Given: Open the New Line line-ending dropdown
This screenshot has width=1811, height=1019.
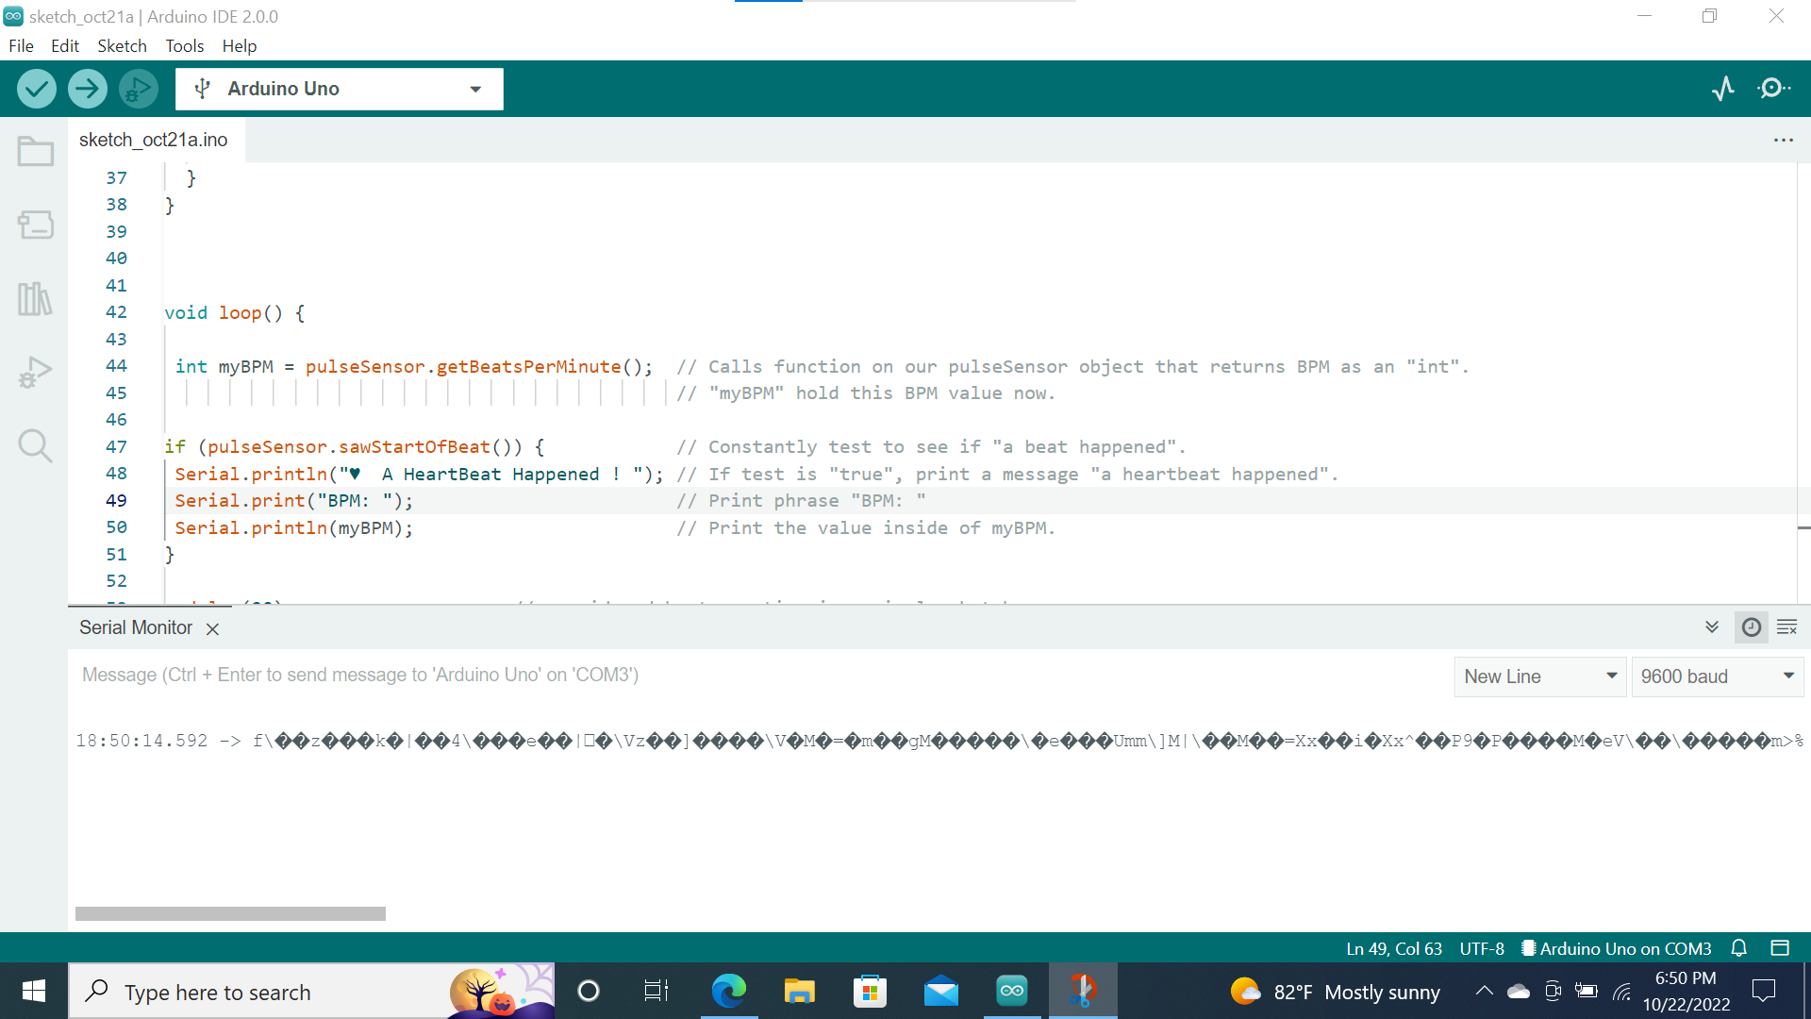Looking at the screenshot, I should (x=1539, y=676).
